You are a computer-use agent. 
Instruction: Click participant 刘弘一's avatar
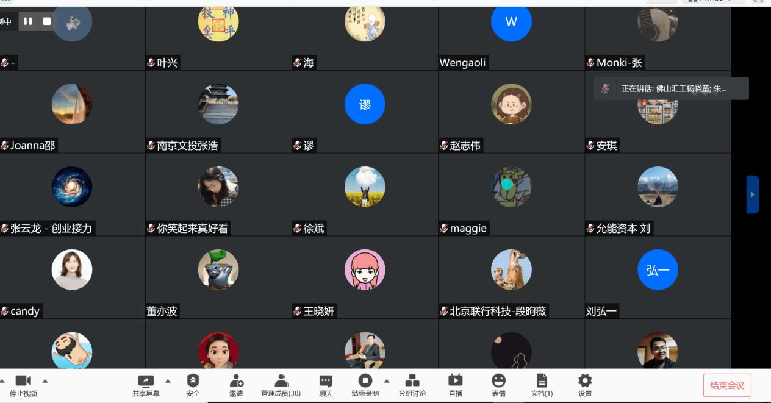click(658, 269)
